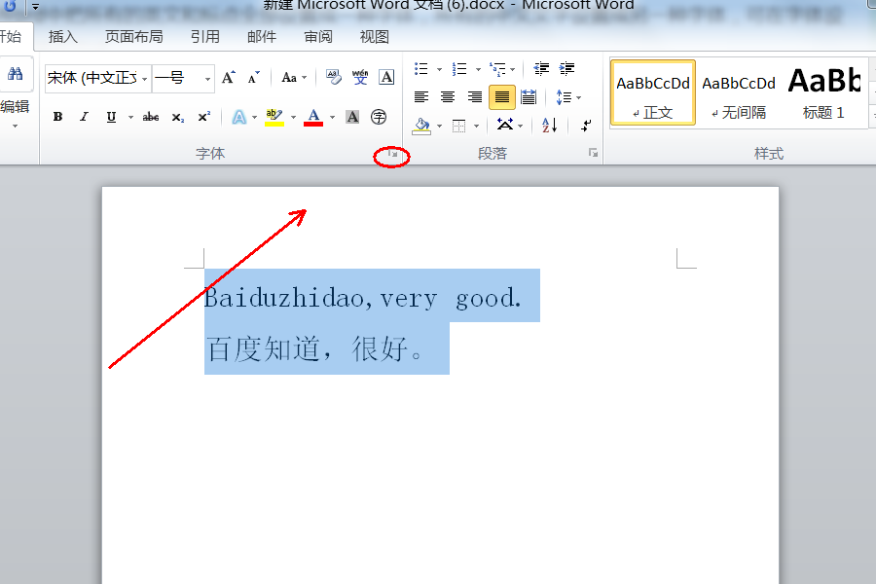This screenshot has width=876, height=584.
Task: Select 审阅 ribbon tab
Action: pos(318,37)
